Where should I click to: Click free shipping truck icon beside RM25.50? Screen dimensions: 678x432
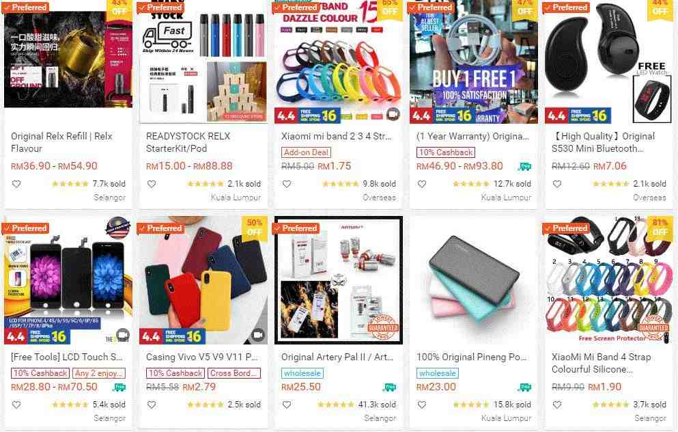(x=390, y=387)
